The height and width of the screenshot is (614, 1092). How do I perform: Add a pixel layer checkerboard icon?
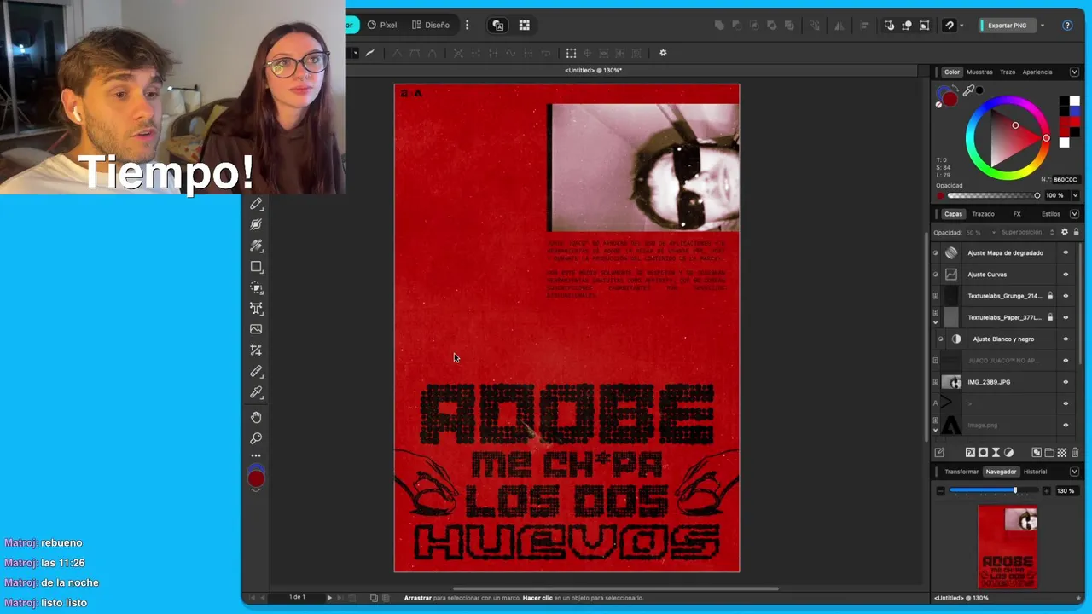[x=1062, y=453]
